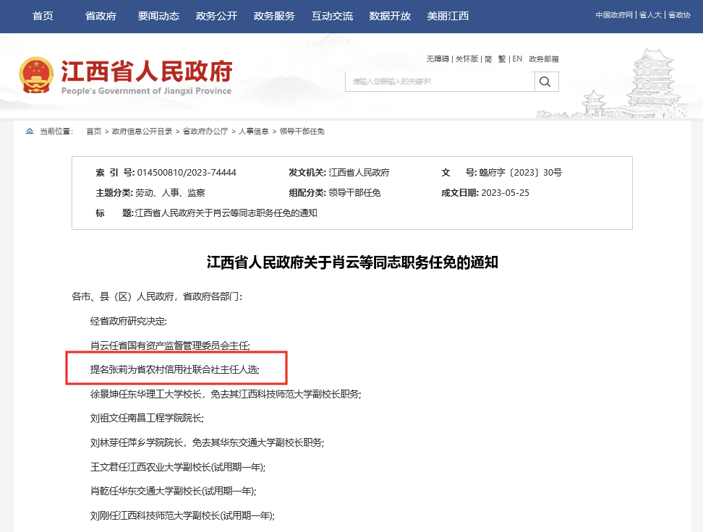Click the 无障碍 accessibility link
The image size is (703, 532).
(x=438, y=59)
